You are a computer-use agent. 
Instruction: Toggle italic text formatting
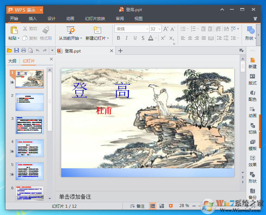(x=126, y=38)
